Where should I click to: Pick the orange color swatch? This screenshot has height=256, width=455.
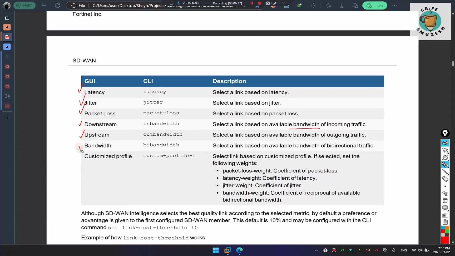(447, 228)
